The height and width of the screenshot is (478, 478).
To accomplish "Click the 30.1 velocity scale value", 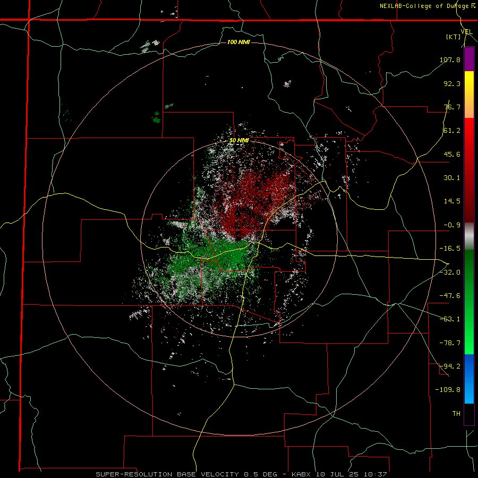I will [x=452, y=178].
